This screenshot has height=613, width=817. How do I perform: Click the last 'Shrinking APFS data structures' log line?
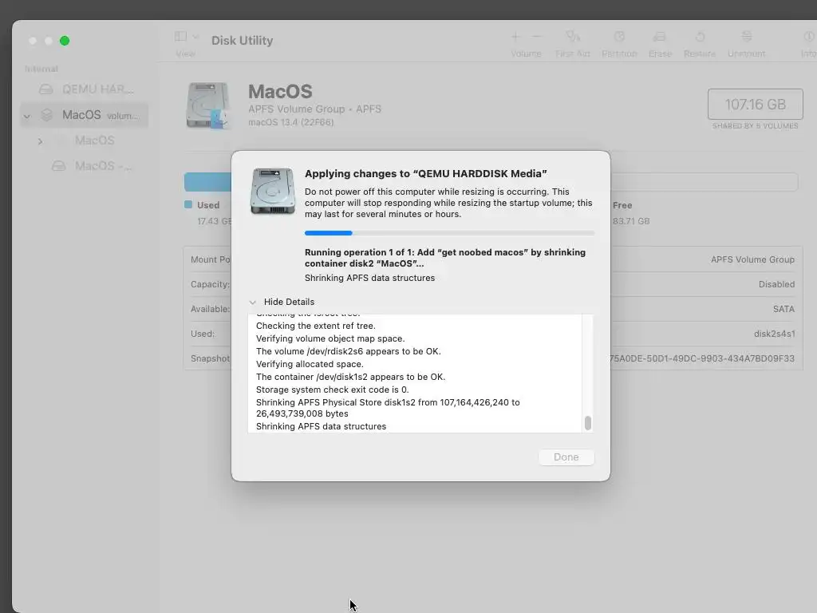(321, 426)
